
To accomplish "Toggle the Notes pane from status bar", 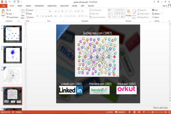I will coord(109,112).
